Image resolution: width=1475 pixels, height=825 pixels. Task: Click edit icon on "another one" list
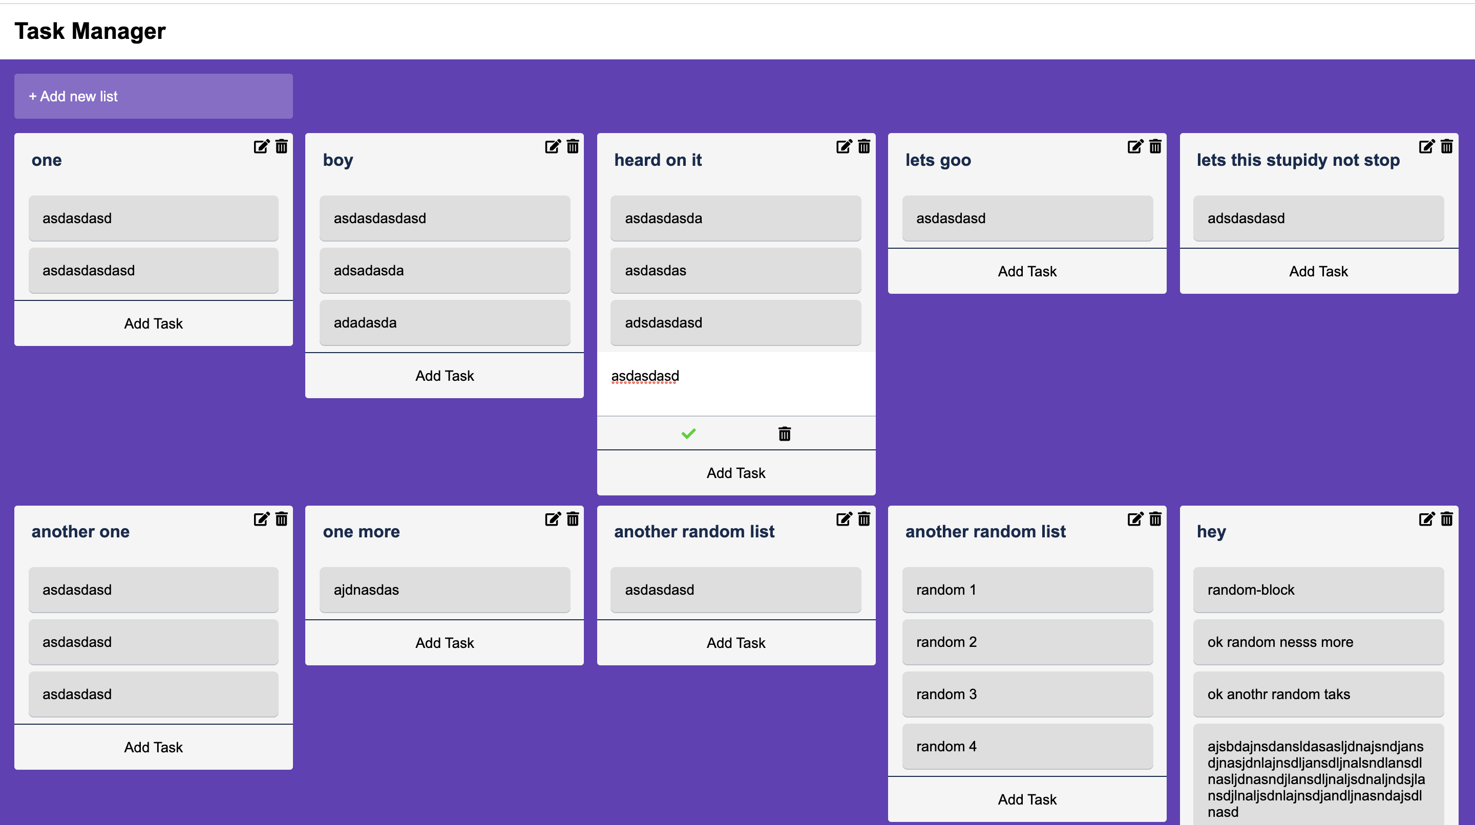261,519
